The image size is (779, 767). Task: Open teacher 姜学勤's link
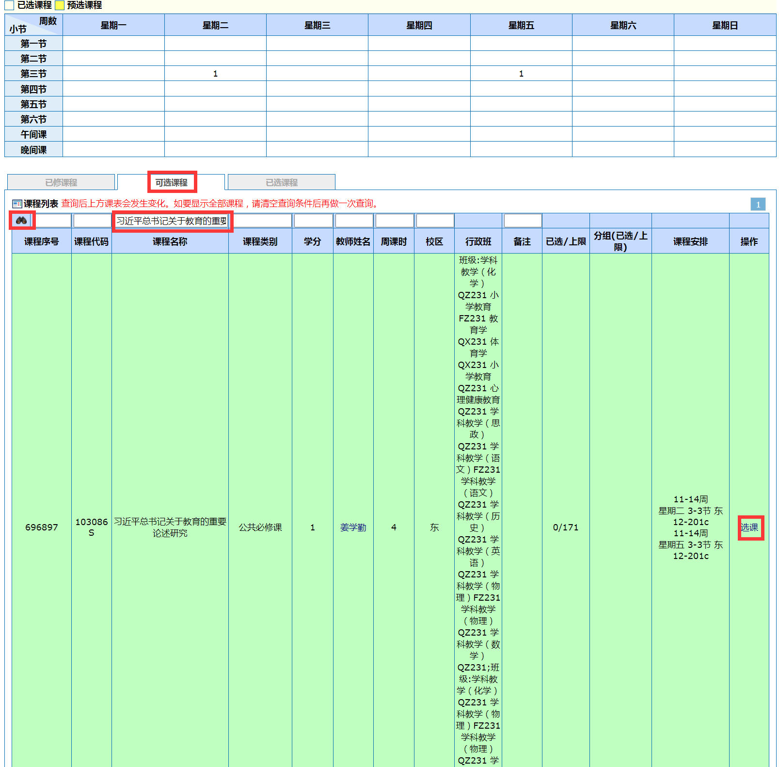(353, 527)
